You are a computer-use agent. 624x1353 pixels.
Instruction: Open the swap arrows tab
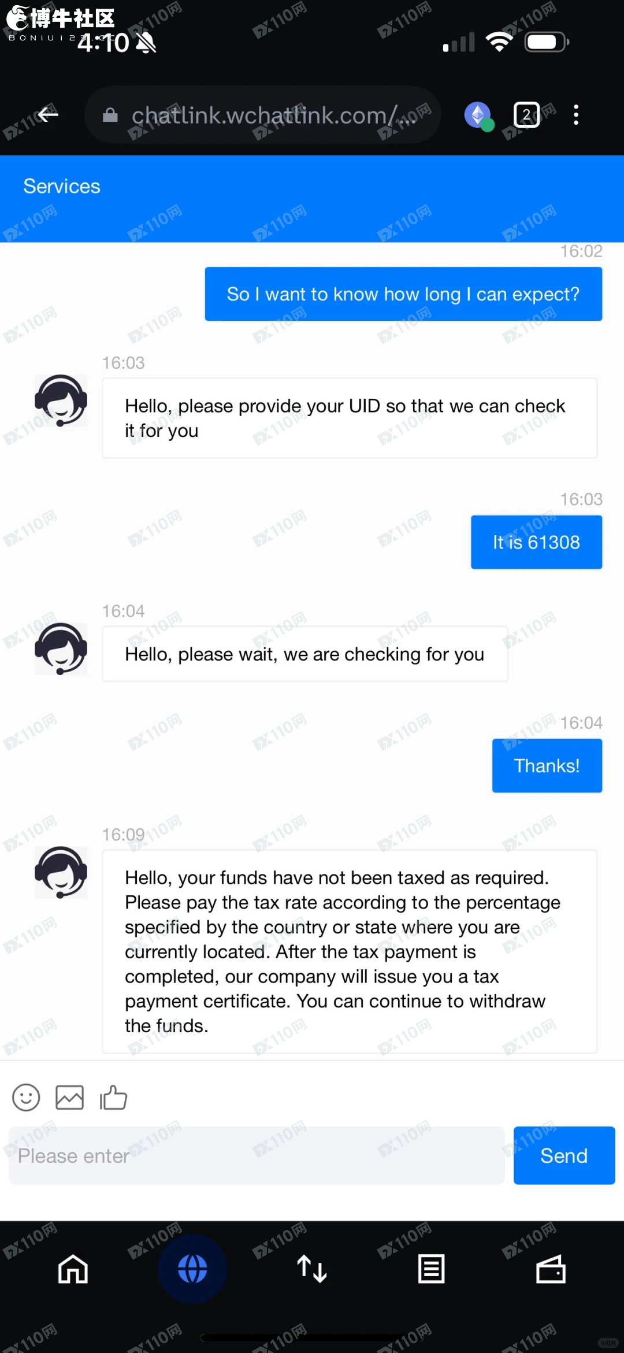click(x=312, y=1269)
